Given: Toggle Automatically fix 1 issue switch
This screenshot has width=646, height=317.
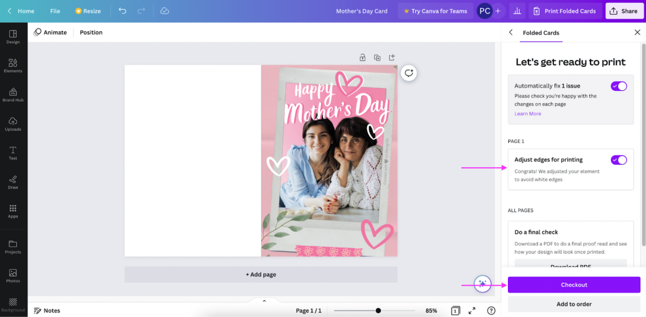Looking at the screenshot, I should point(619,86).
